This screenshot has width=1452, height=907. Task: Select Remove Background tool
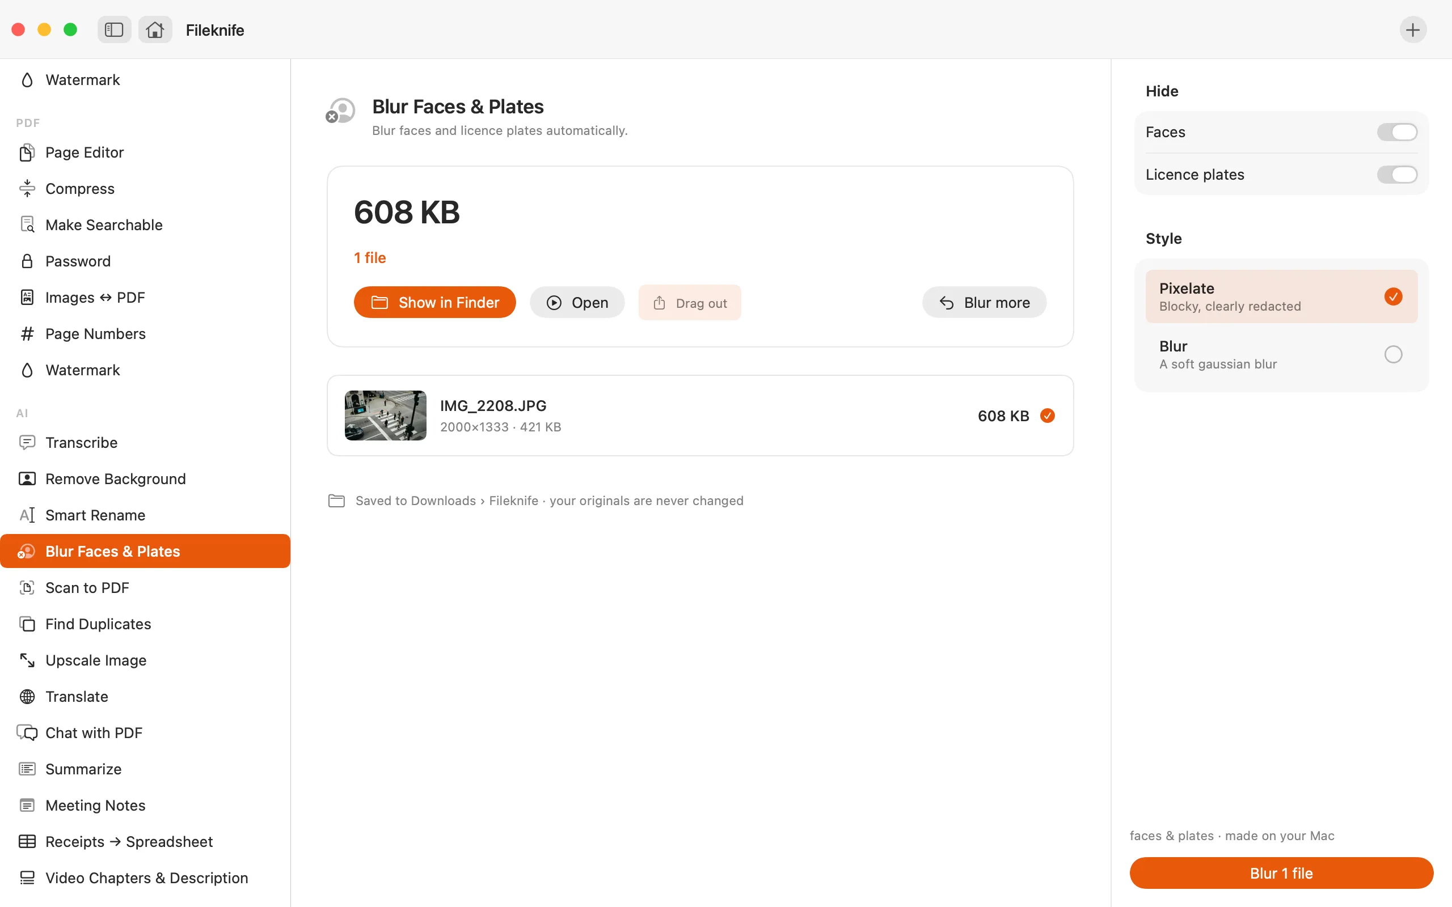tap(145, 478)
